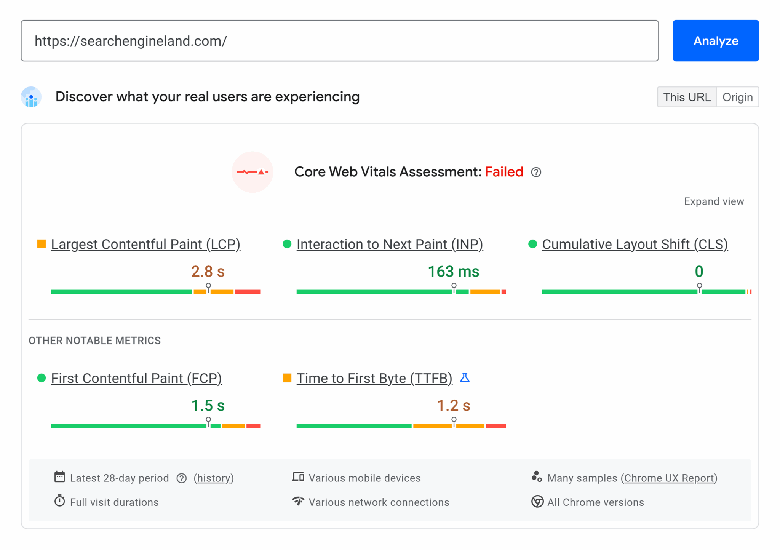Switch to the This URL tab
Screen dimensions: 780x550
click(x=687, y=97)
